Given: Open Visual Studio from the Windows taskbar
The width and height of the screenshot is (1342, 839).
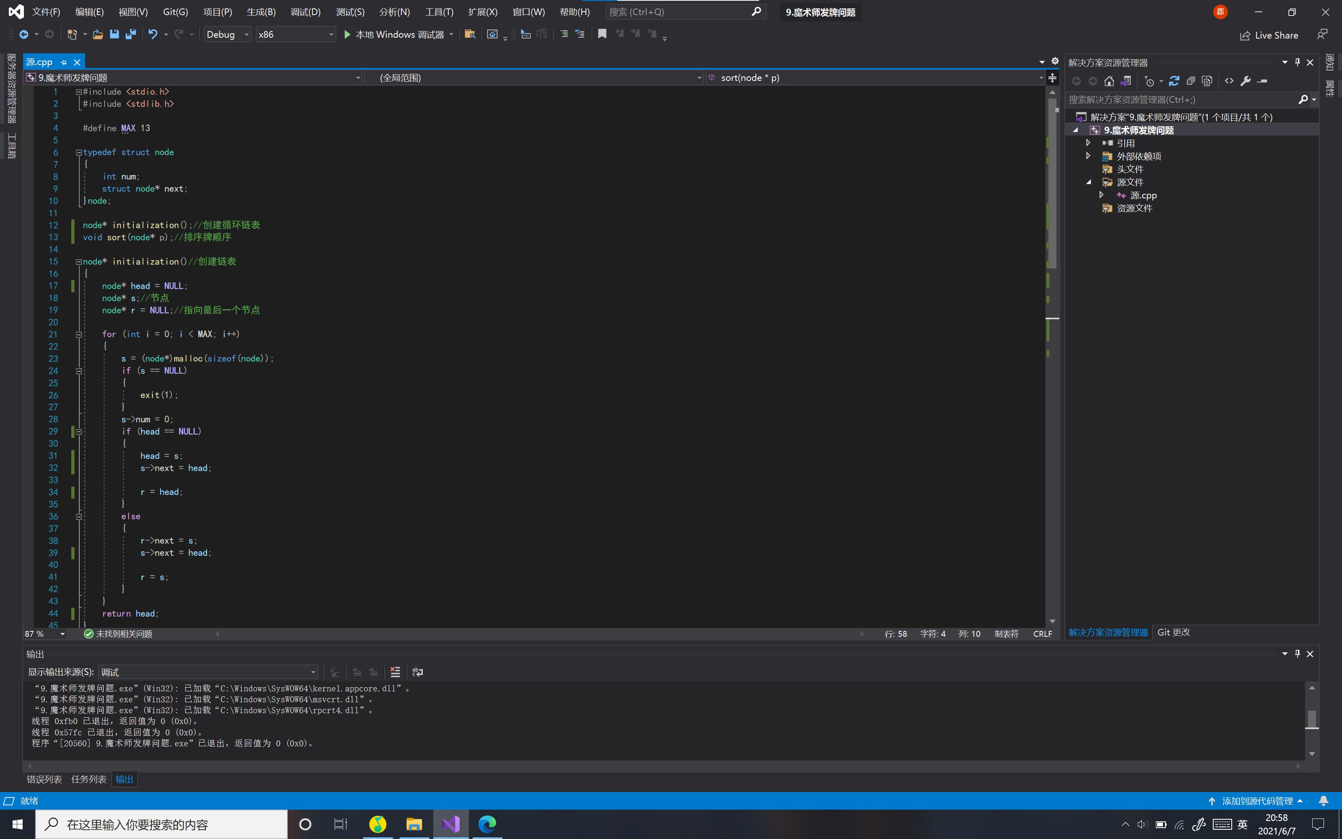Looking at the screenshot, I should [451, 824].
